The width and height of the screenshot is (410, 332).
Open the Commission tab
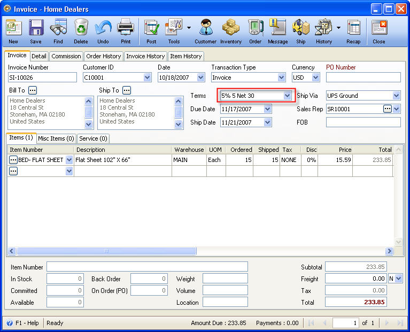pos(66,56)
